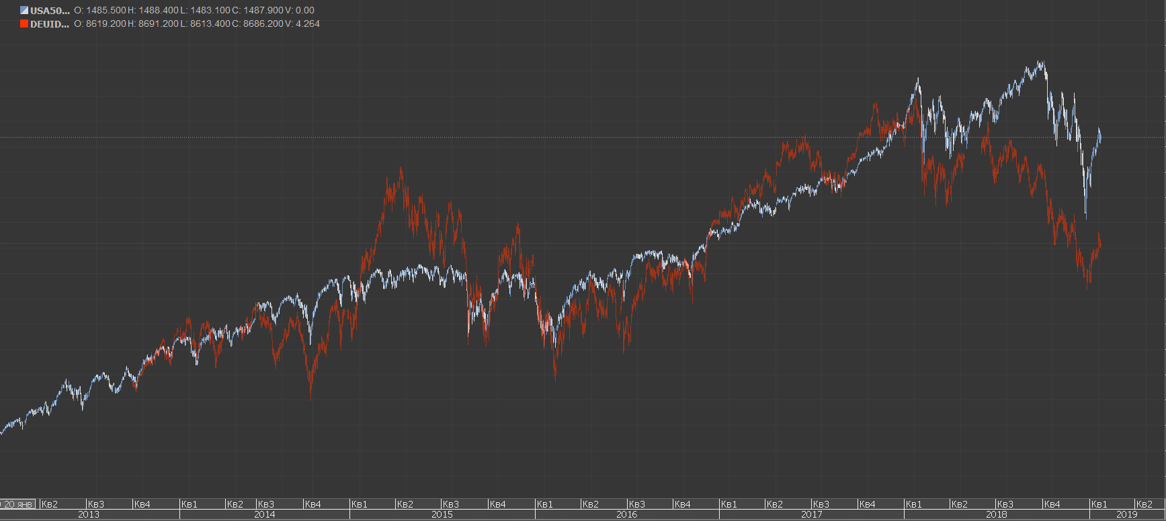Click the 2017 year label on timeline
The height and width of the screenshot is (521, 1166).
point(811,515)
